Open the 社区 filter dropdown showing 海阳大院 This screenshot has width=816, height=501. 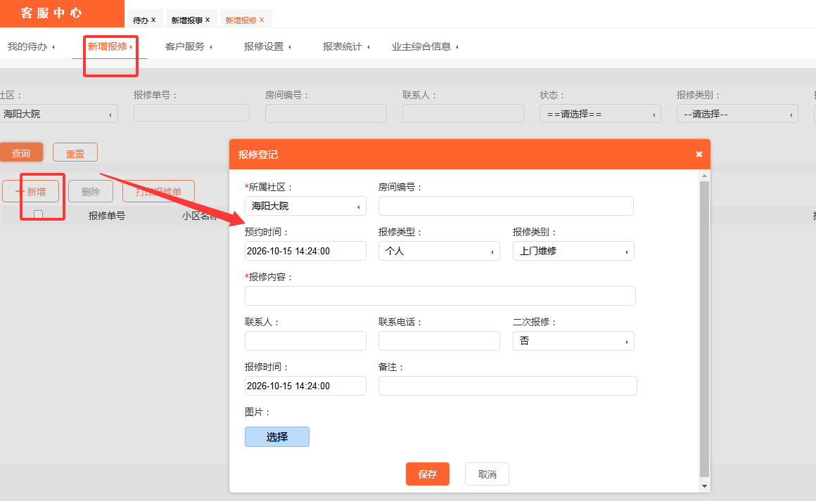point(58,114)
